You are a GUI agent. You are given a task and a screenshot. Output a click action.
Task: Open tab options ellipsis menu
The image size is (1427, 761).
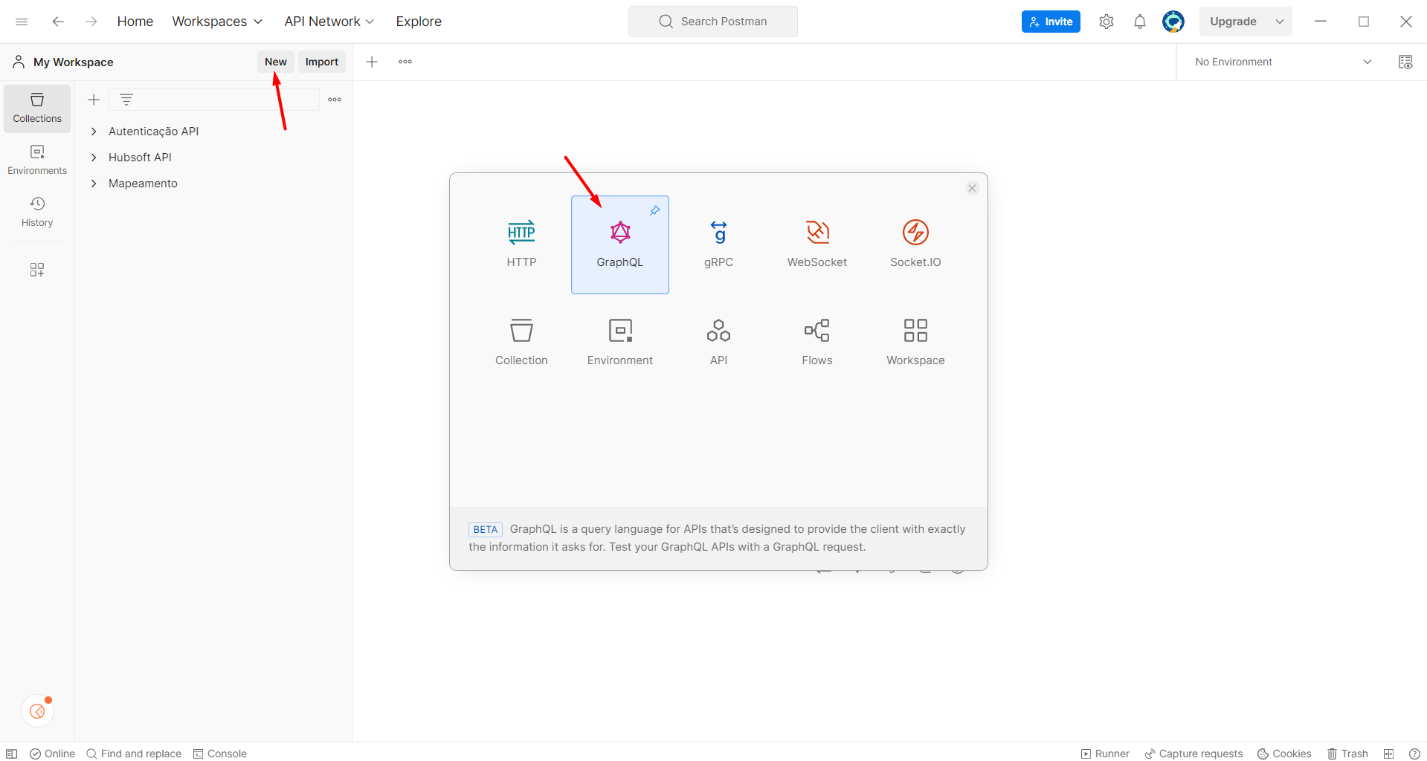[405, 62]
